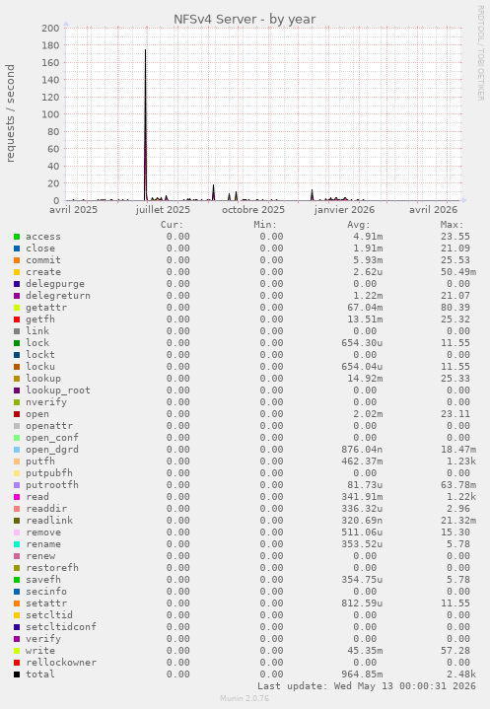The height and width of the screenshot is (709, 490).
Task: Click the "avril 2025" axis label
Action: pyautogui.click(x=73, y=210)
